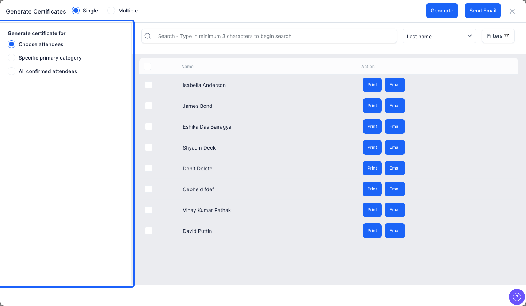
Task: Check the box for Vinay Kumar Pathak
Action: coord(149,210)
